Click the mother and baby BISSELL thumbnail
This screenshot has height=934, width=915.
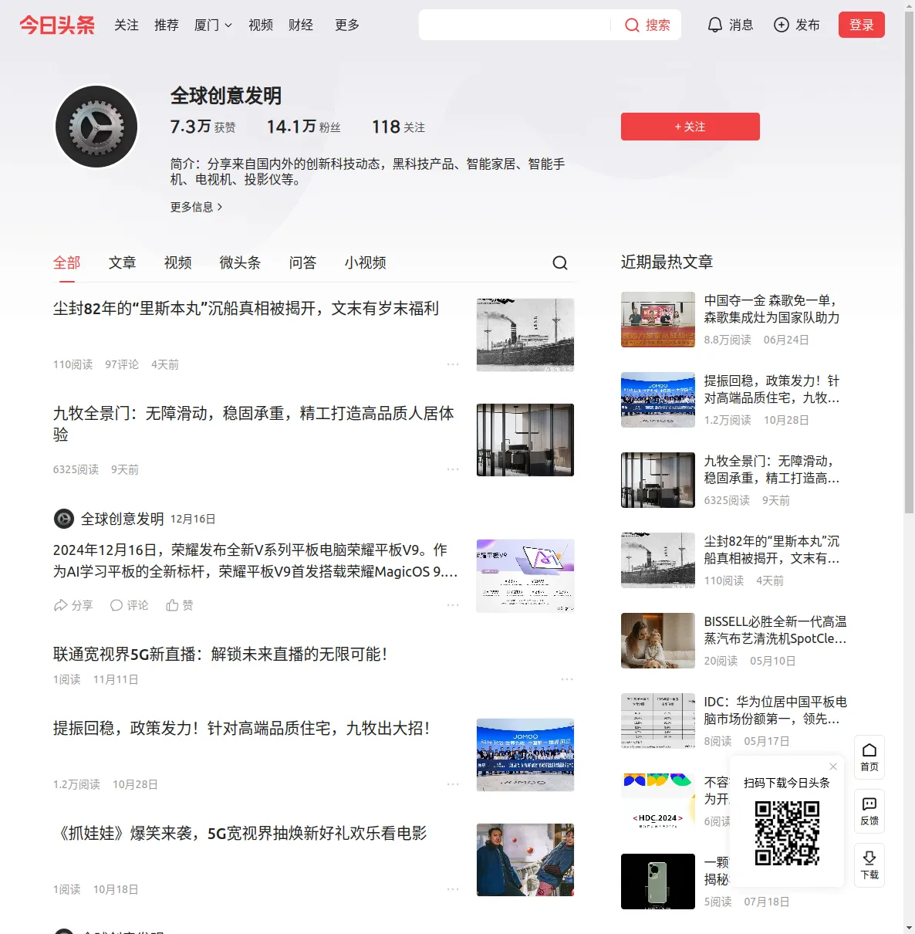[x=658, y=641]
